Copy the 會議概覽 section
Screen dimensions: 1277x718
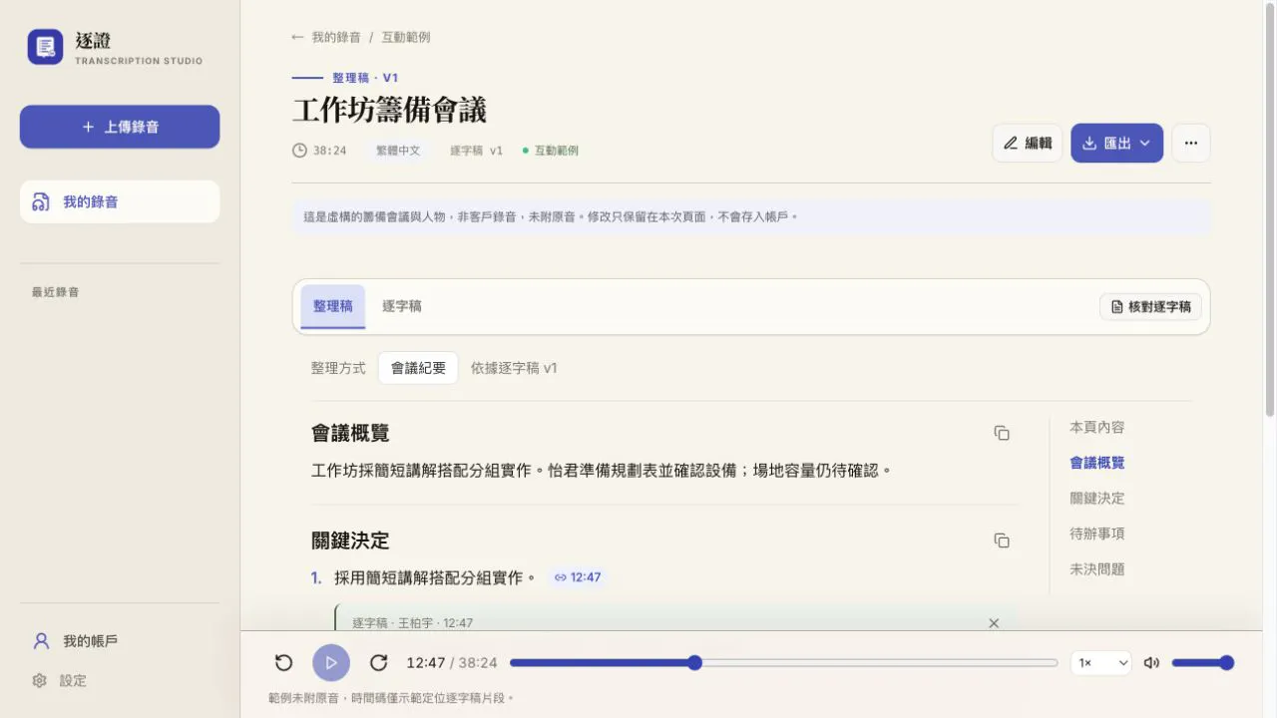1002,433
